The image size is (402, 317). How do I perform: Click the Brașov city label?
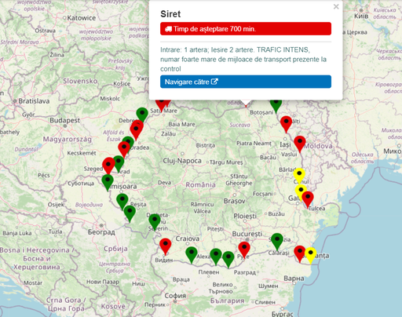click(x=235, y=201)
